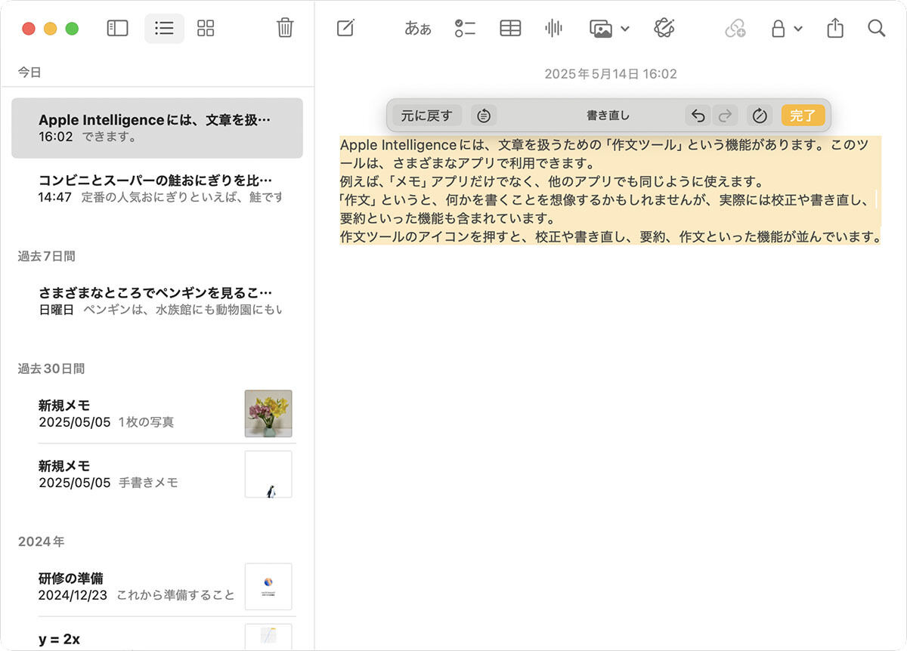This screenshot has width=907, height=651.
Task: Click the round lines icon beside 元に戻す
Action: pyautogui.click(x=484, y=116)
